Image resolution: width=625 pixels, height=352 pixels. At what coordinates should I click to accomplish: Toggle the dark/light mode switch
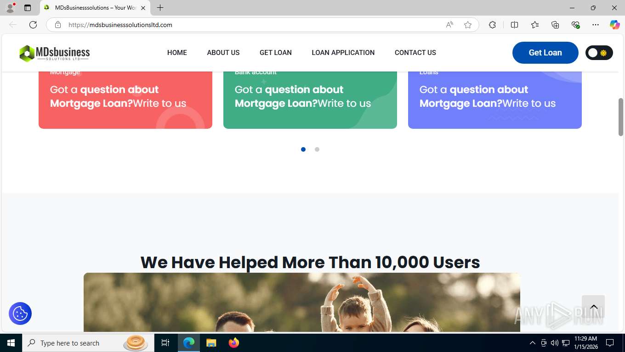click(599, 53)
